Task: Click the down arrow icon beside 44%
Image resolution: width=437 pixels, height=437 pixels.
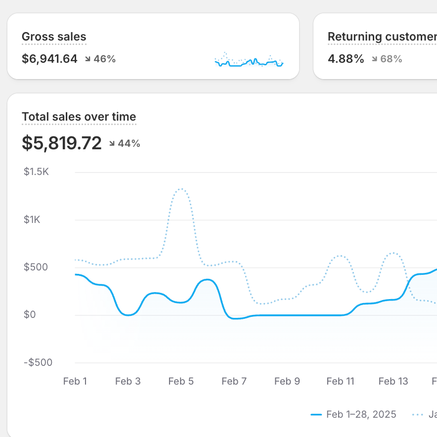Action: pos(112,143)
